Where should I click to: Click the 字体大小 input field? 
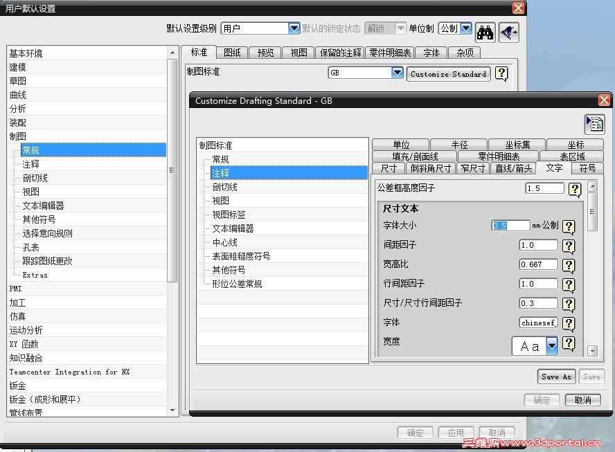510,226
